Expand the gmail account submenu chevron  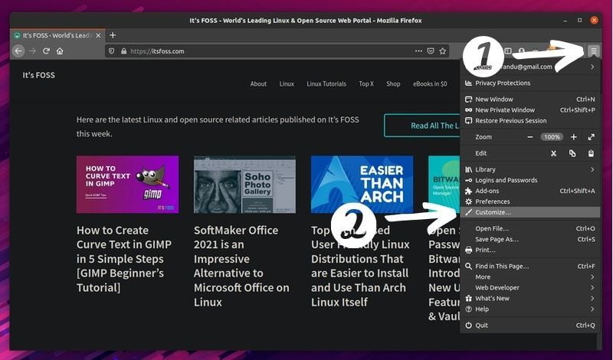(x=592, y=67)
